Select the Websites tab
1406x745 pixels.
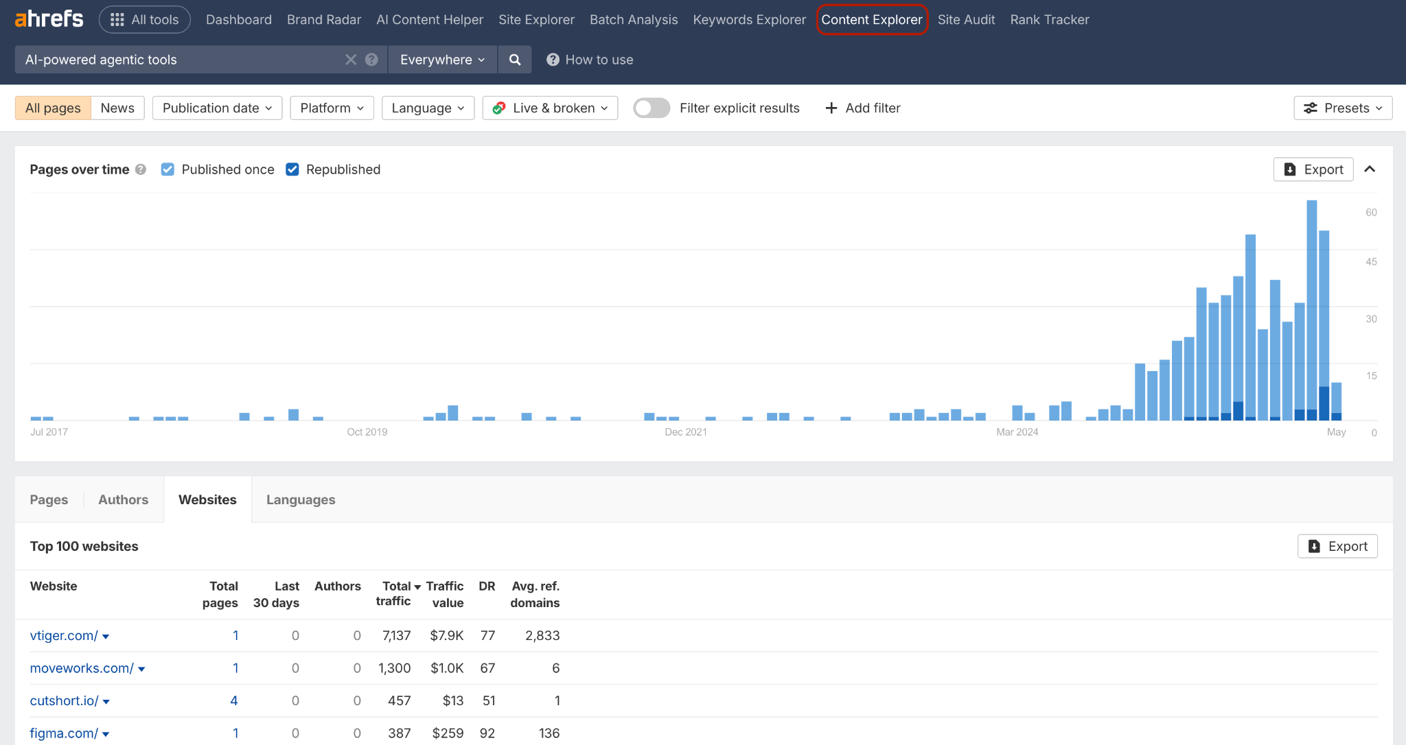click(207, 499)
